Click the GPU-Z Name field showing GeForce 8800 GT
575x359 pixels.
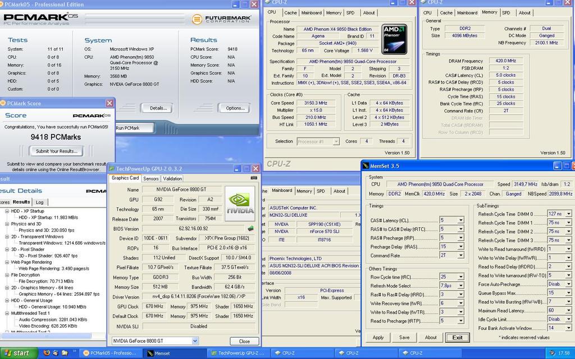[x=181, y=190]
